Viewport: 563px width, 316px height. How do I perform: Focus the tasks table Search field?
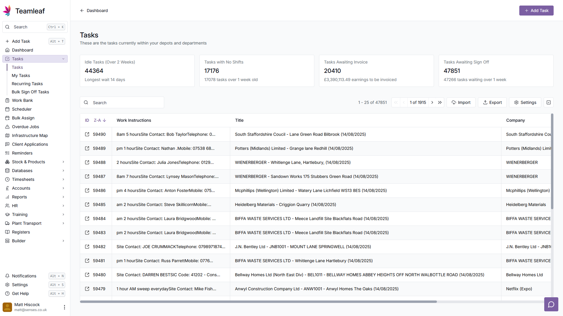(122, 102)
